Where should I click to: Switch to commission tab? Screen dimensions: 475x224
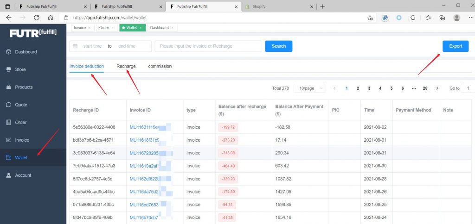(x=160, y=66)
